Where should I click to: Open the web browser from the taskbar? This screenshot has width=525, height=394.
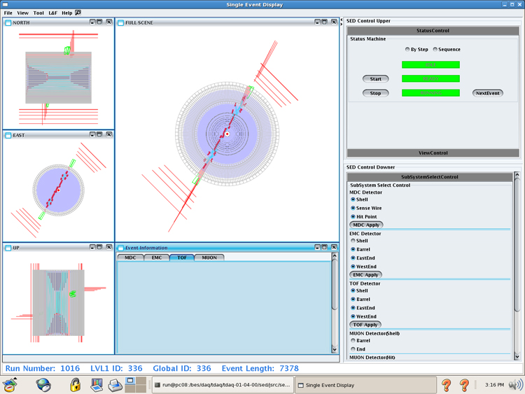(x=43, y=384)
